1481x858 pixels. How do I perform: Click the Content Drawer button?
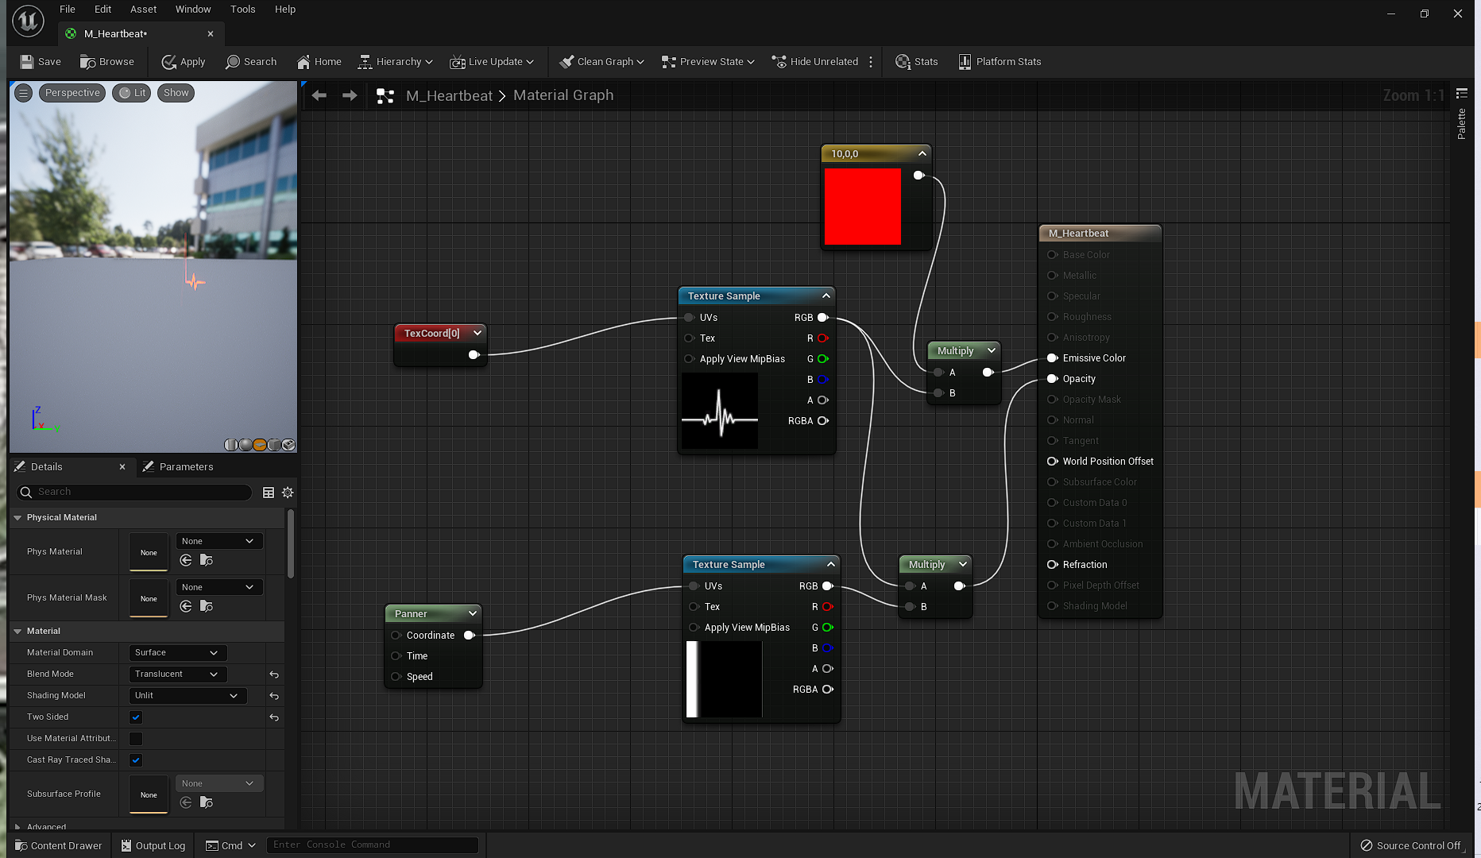[x=59, y=845]
